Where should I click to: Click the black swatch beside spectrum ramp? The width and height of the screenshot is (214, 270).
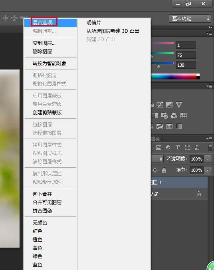[198, 78]
